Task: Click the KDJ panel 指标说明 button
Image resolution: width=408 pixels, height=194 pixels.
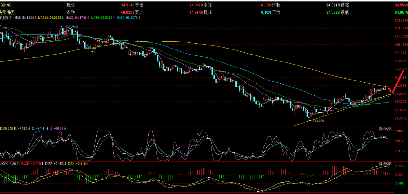Action: [x=385, y=128]
